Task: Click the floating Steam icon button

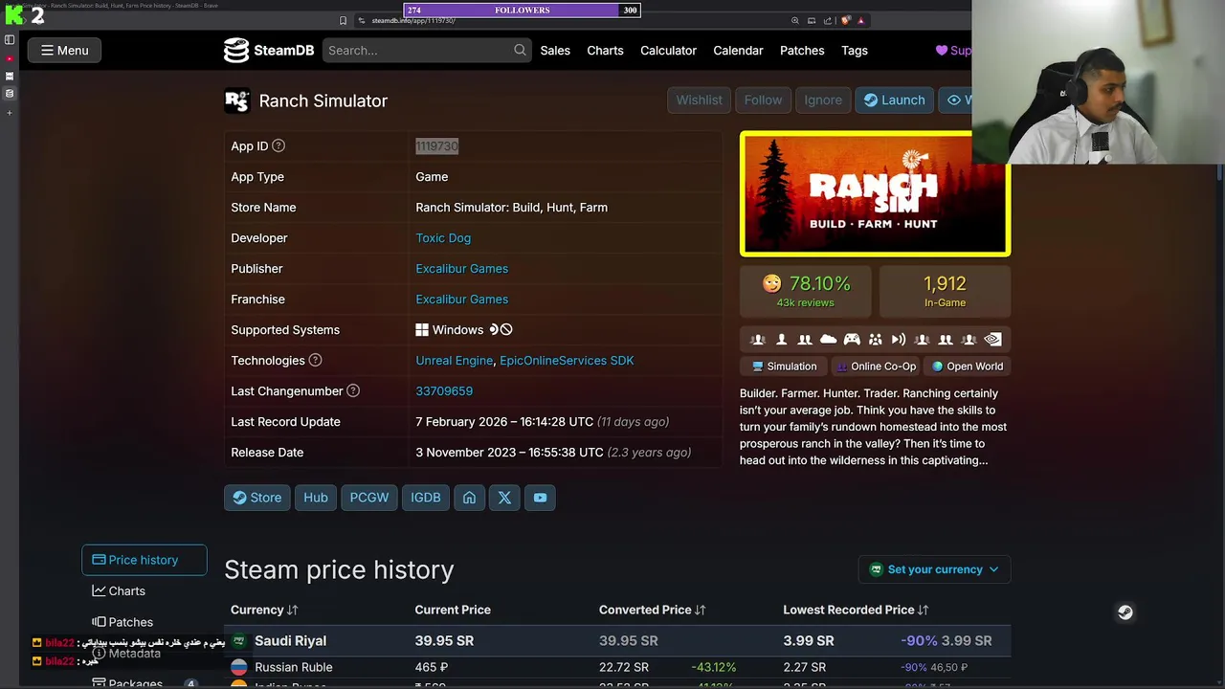Action: click(1125, 612)
